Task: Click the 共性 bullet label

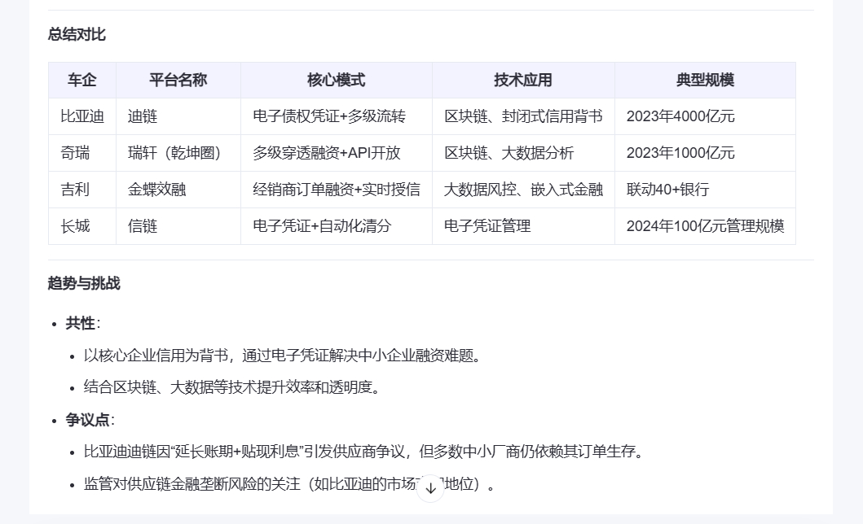Action: [81, 324]
